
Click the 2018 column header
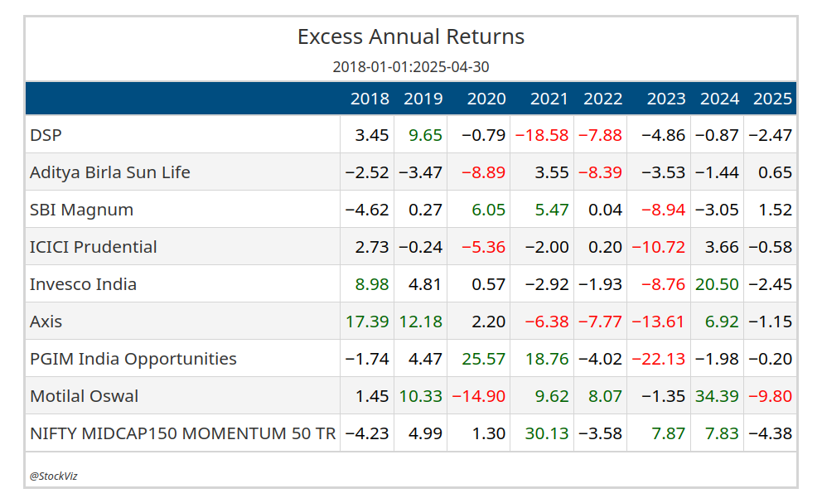[x=370, y=99]
